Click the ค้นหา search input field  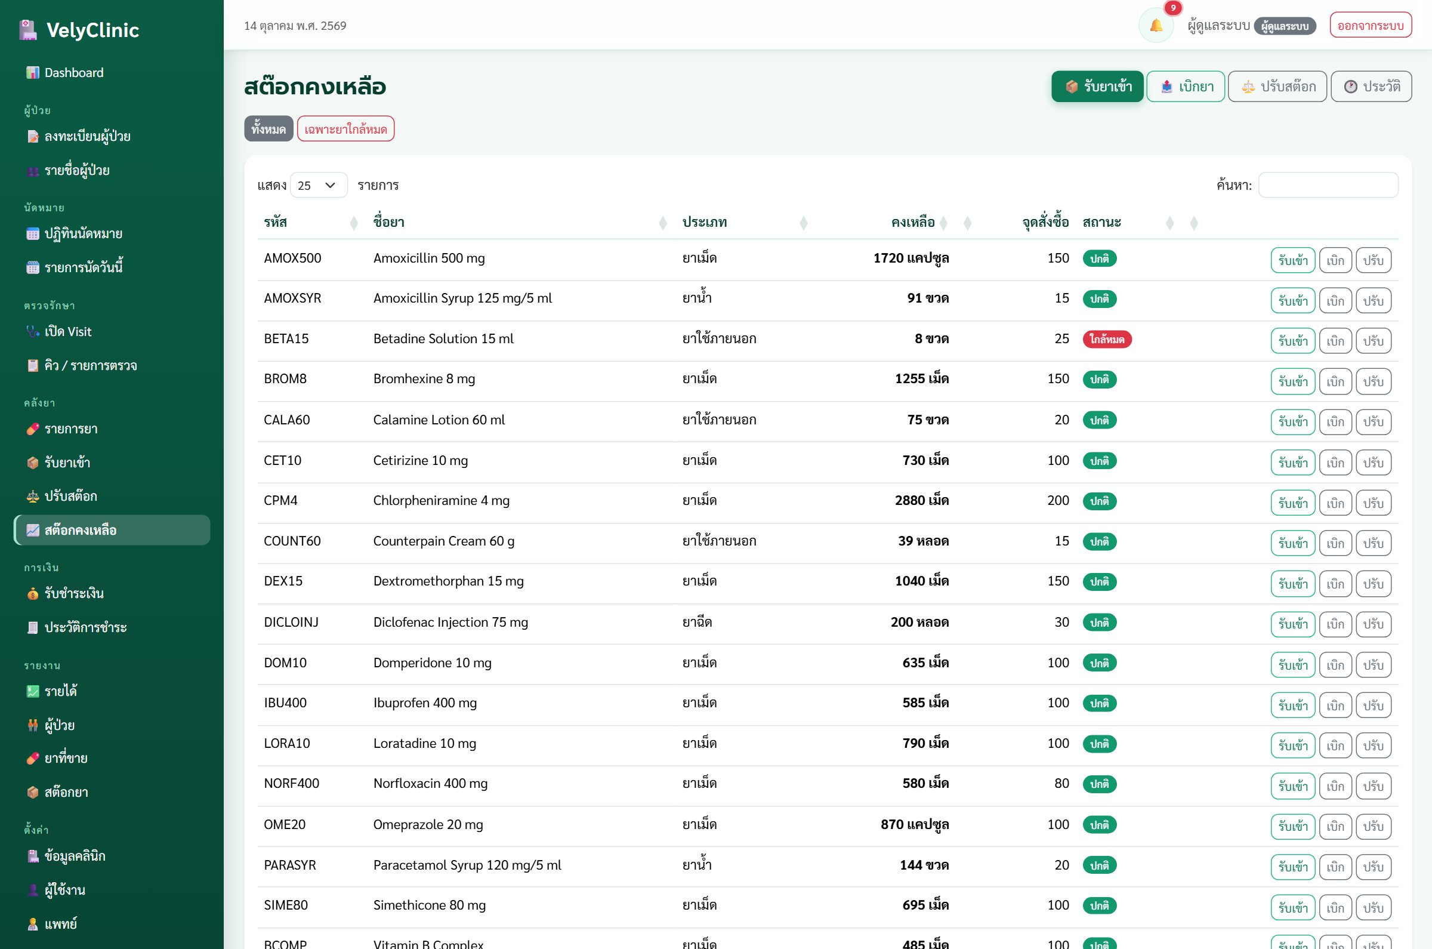coord(1328,185)
